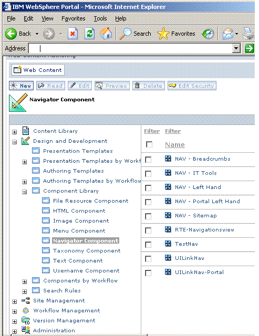
Task: Expand the Content Library node
Action: 14,132
